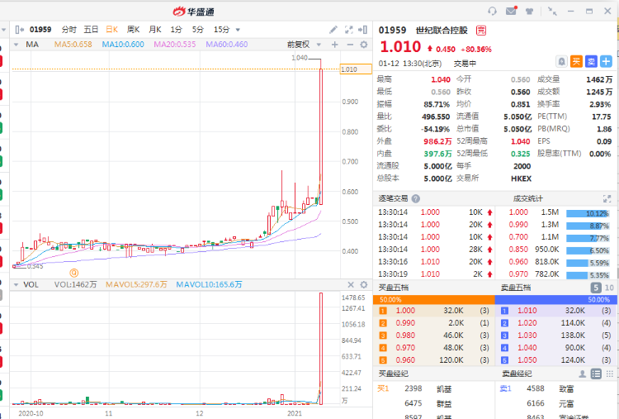This screenshot has width=619, height=419.
Task: Select the pencil drawing tool
Action: coord(333,30)
